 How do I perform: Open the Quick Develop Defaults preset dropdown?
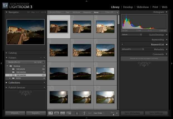132,35
